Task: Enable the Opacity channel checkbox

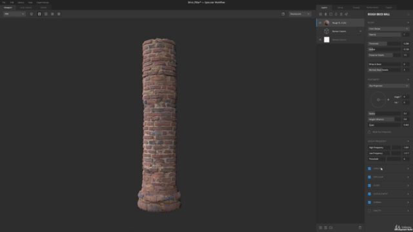Action: (x=369, y=211)
